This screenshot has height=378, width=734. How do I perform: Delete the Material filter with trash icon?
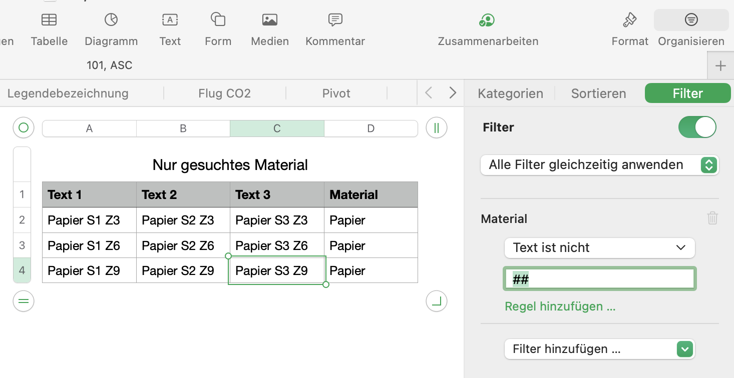712,218
